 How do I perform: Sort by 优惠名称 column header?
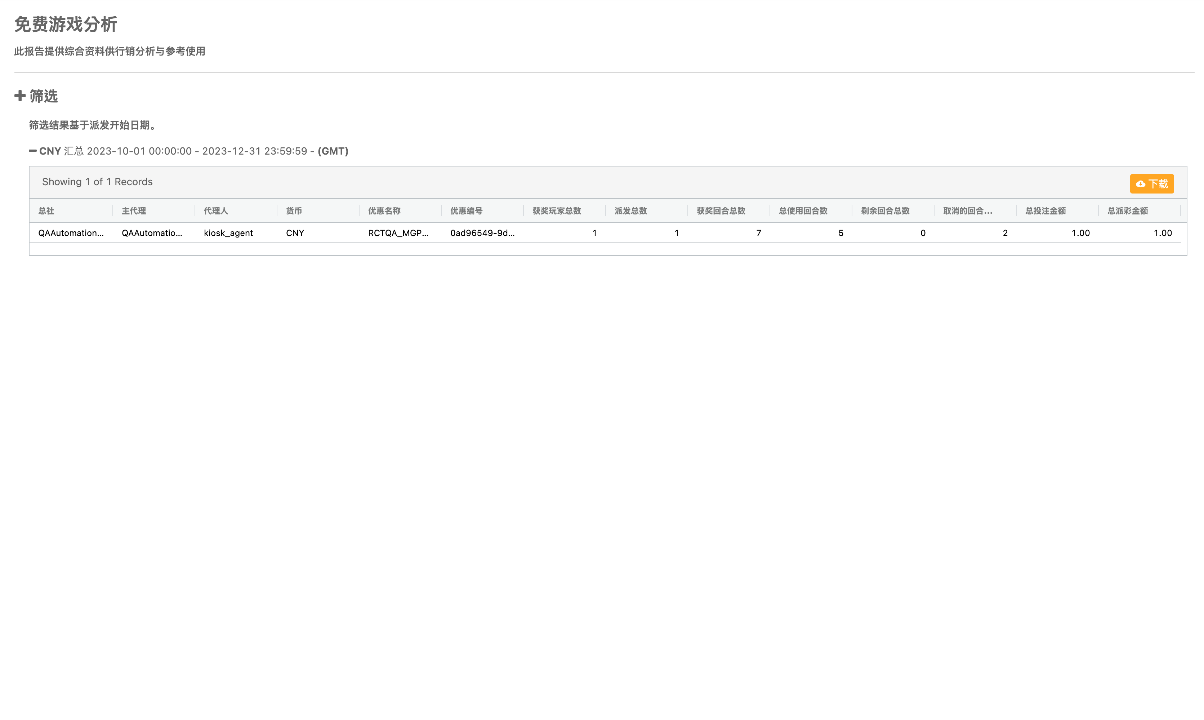(384, 211)
